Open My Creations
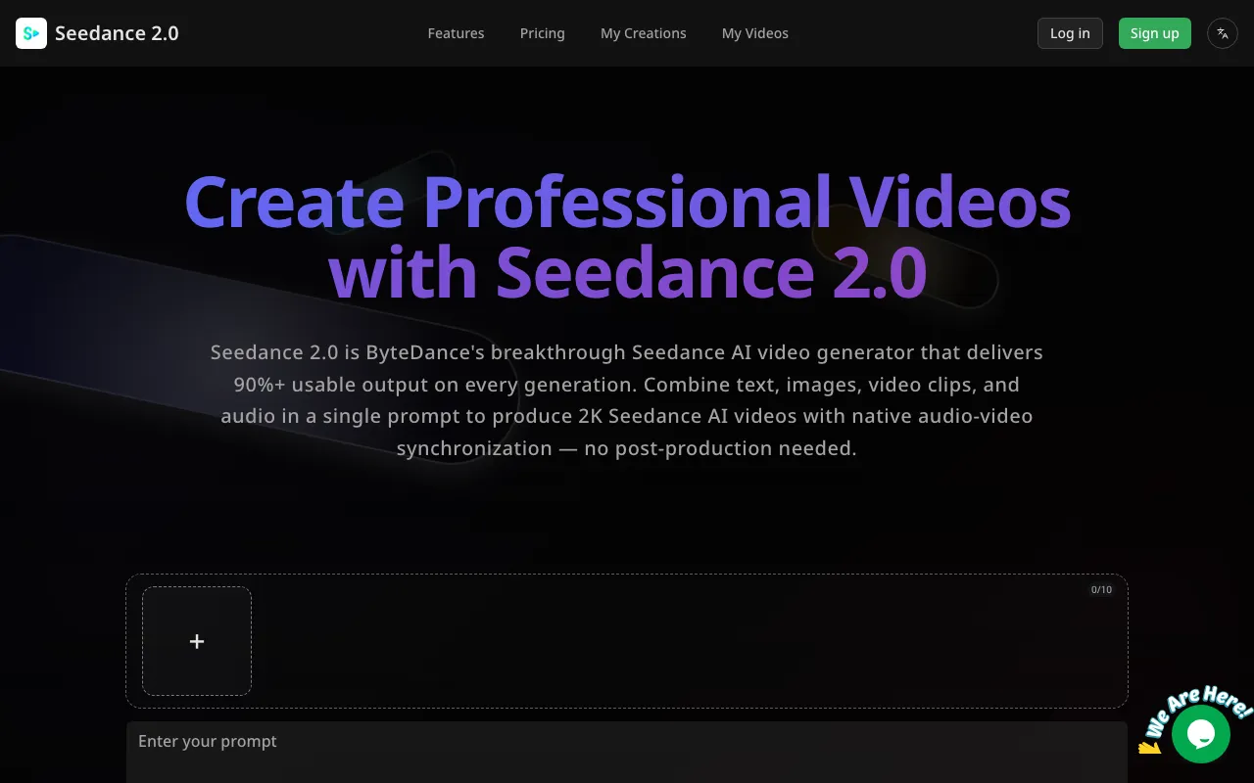Image resolution: width=1254 pixels, height=783 pixels. pos(644,33)
